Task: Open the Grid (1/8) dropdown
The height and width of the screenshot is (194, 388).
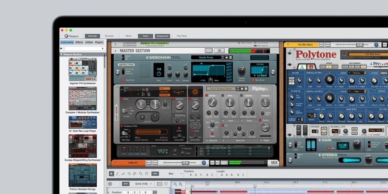Action: click(x=142, y=184)
